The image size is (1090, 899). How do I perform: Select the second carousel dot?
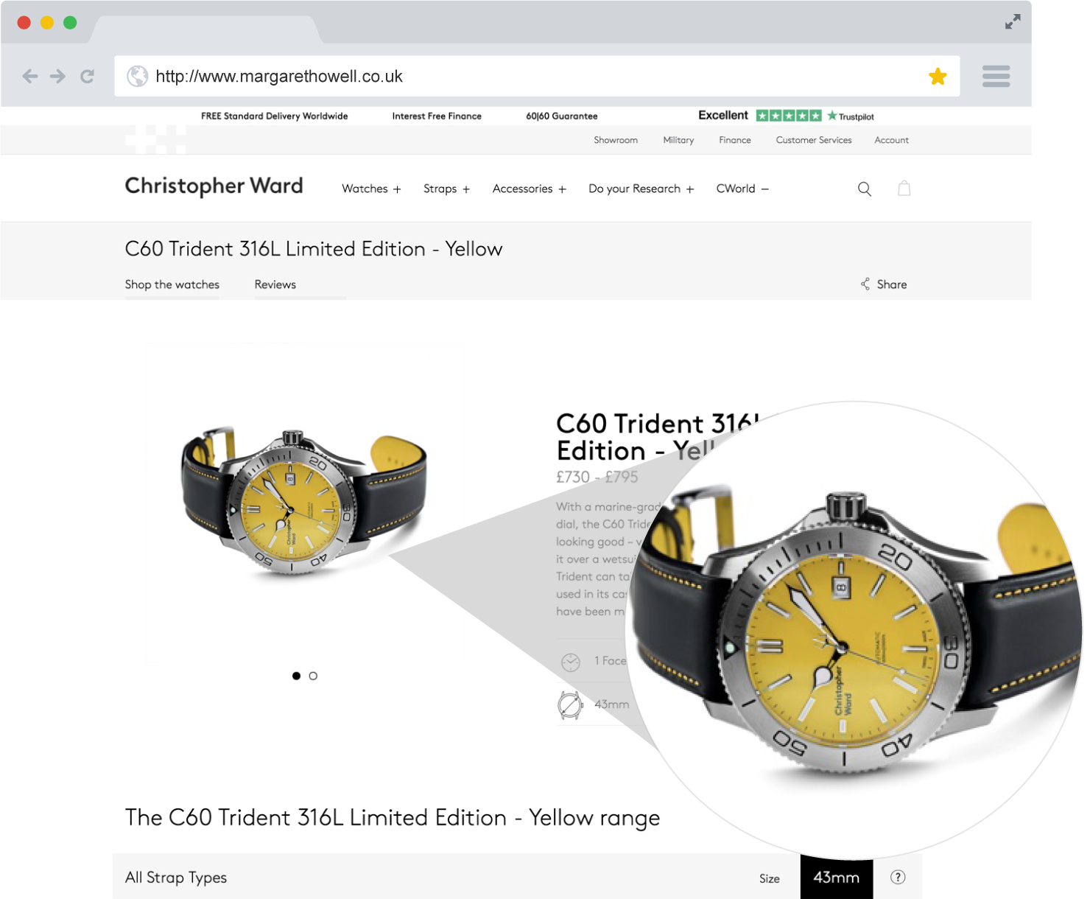(313, 676)
